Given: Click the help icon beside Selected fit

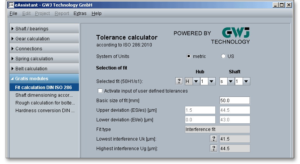Looking at the screenshot, I should (x=179, y=81).
